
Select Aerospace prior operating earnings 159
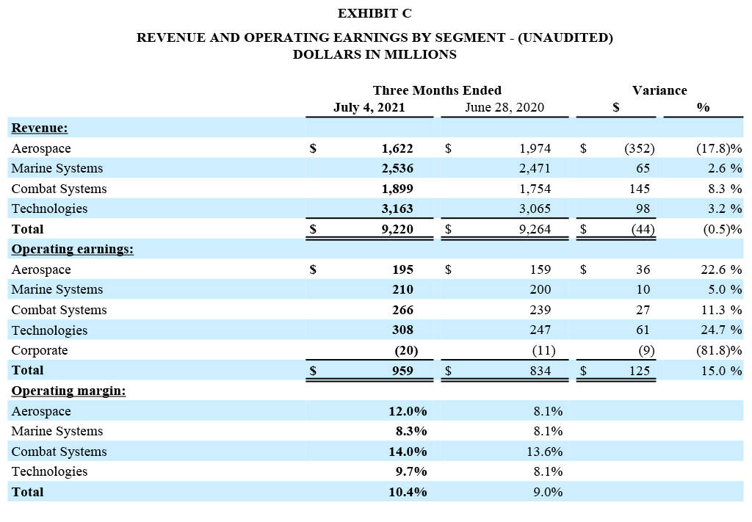pyautogui.click(x=540, y=270)
